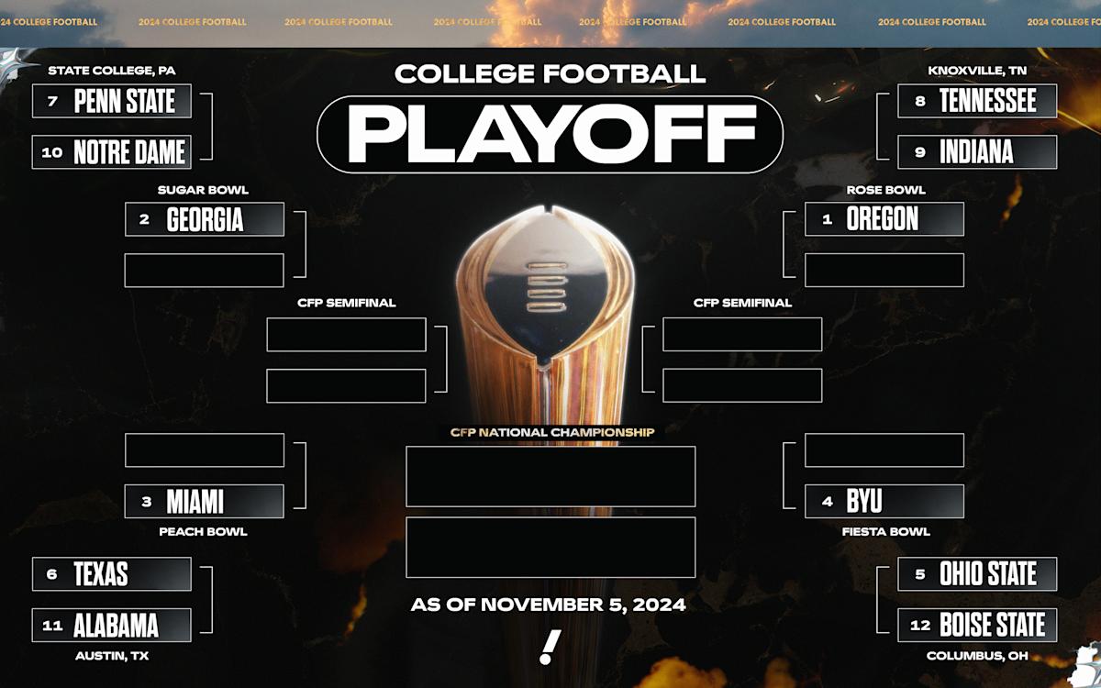Click the exclamation mark logo at the bottom

tap(550, 647)
